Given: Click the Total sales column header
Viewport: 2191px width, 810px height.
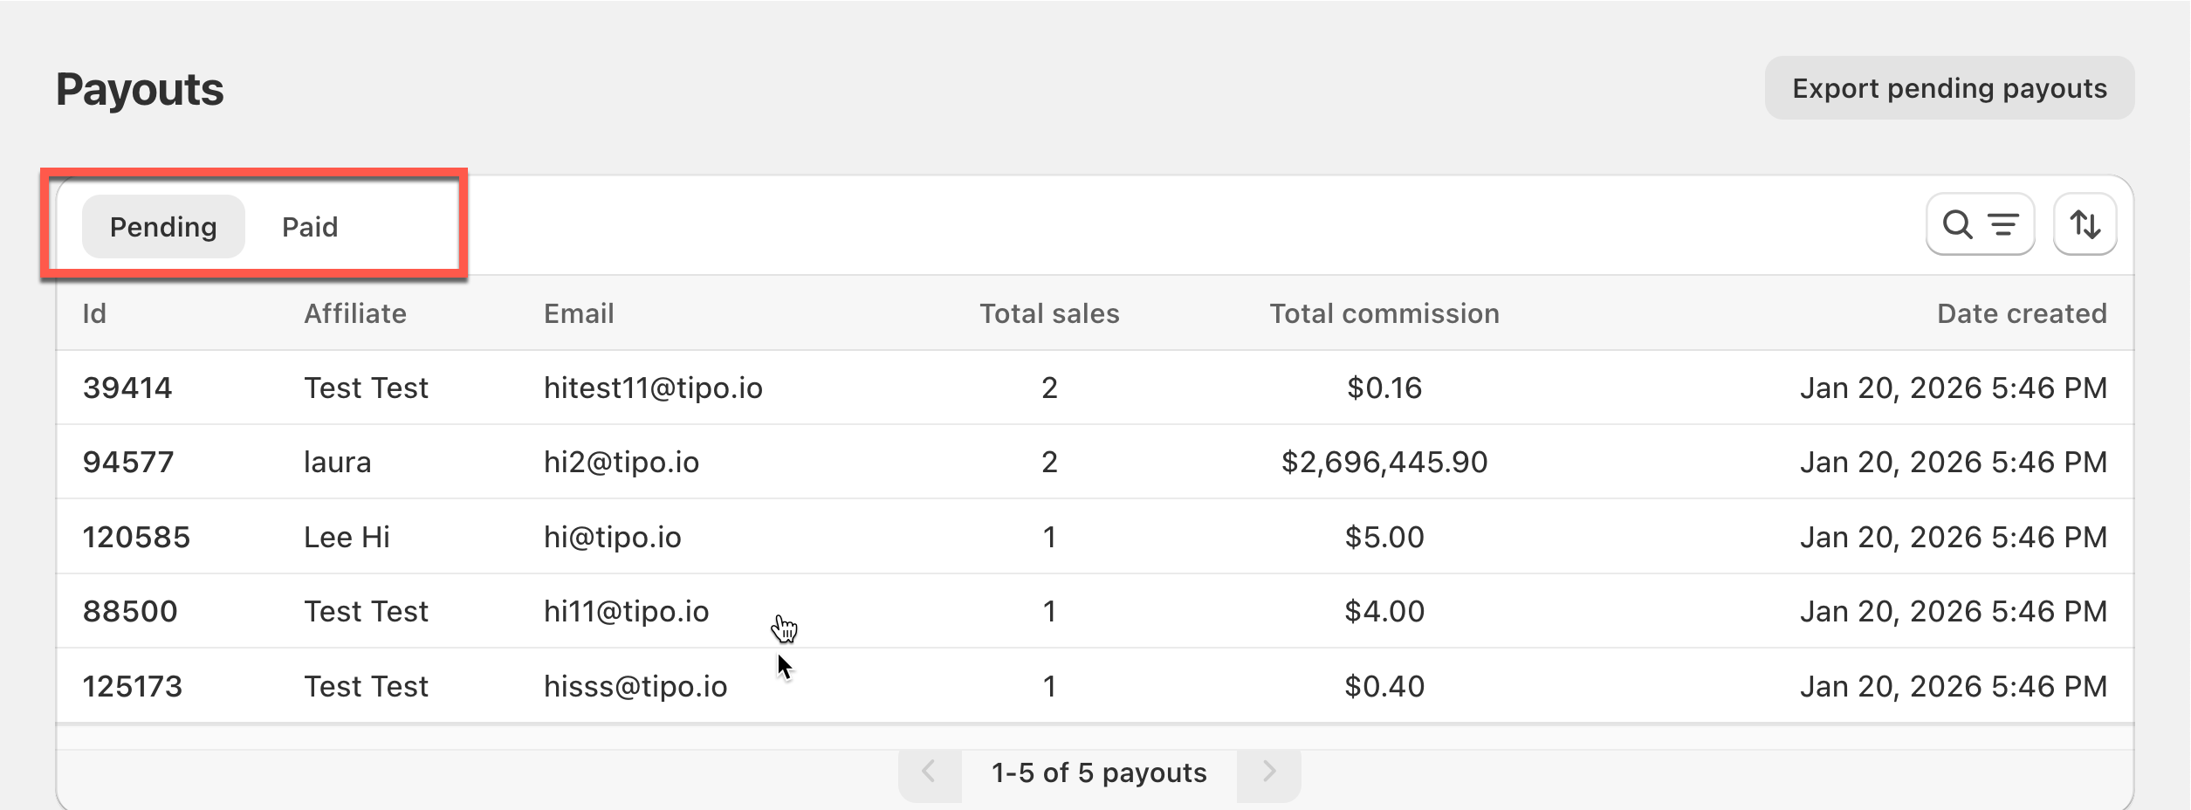Looking at the screenshot, I should point(1048,313).
